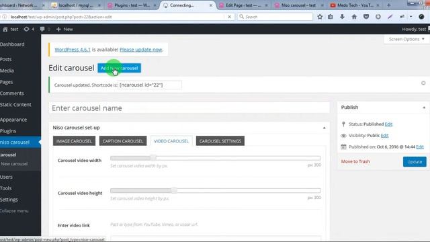
Task: Switch to the Edit Page browser tab
Action: tap(243, 5)
